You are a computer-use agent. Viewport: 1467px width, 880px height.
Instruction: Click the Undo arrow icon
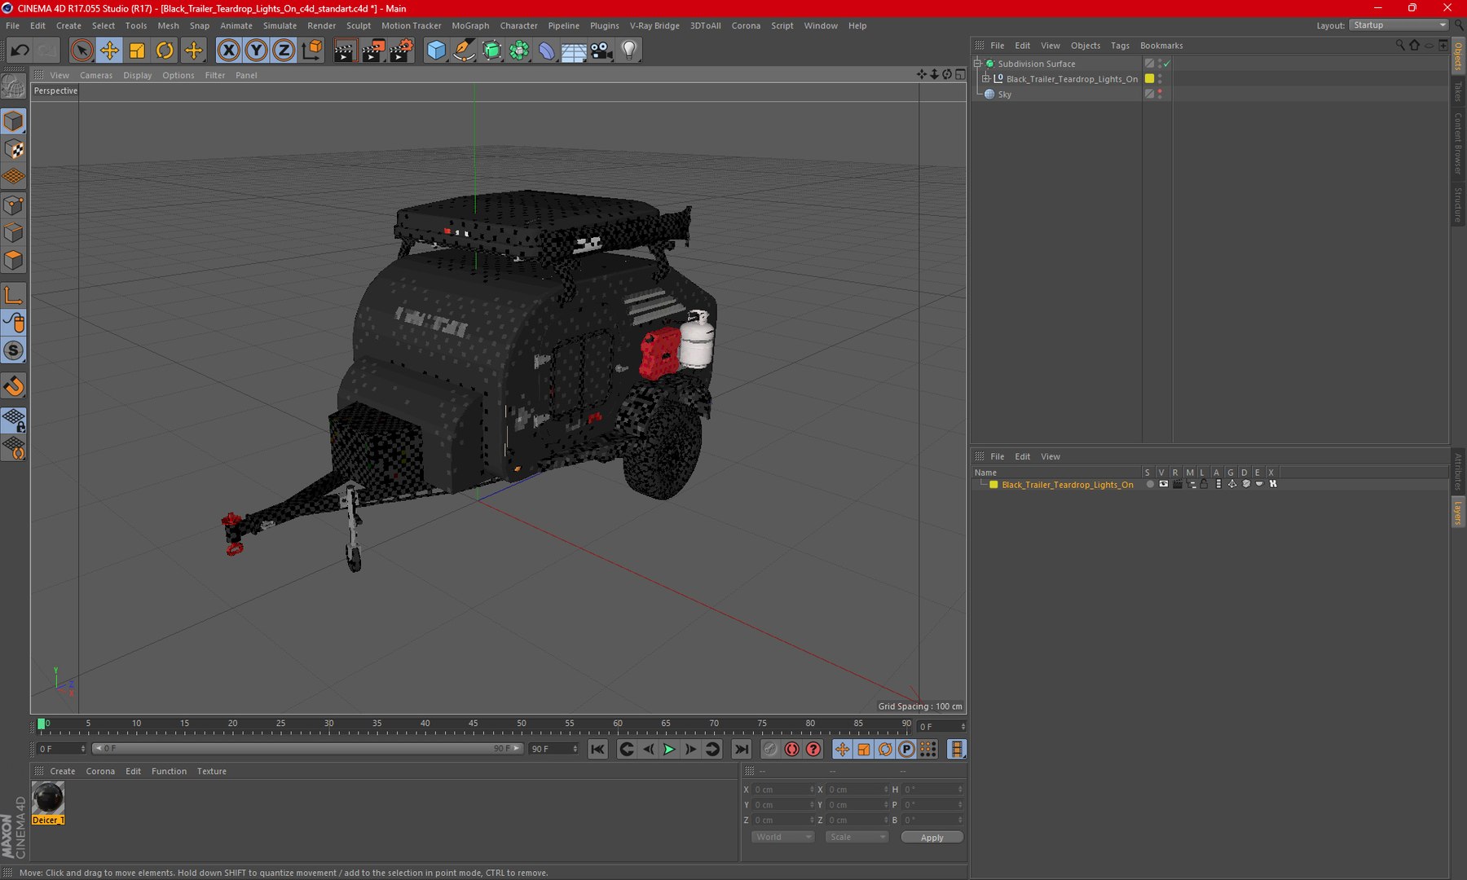(20, 51)
